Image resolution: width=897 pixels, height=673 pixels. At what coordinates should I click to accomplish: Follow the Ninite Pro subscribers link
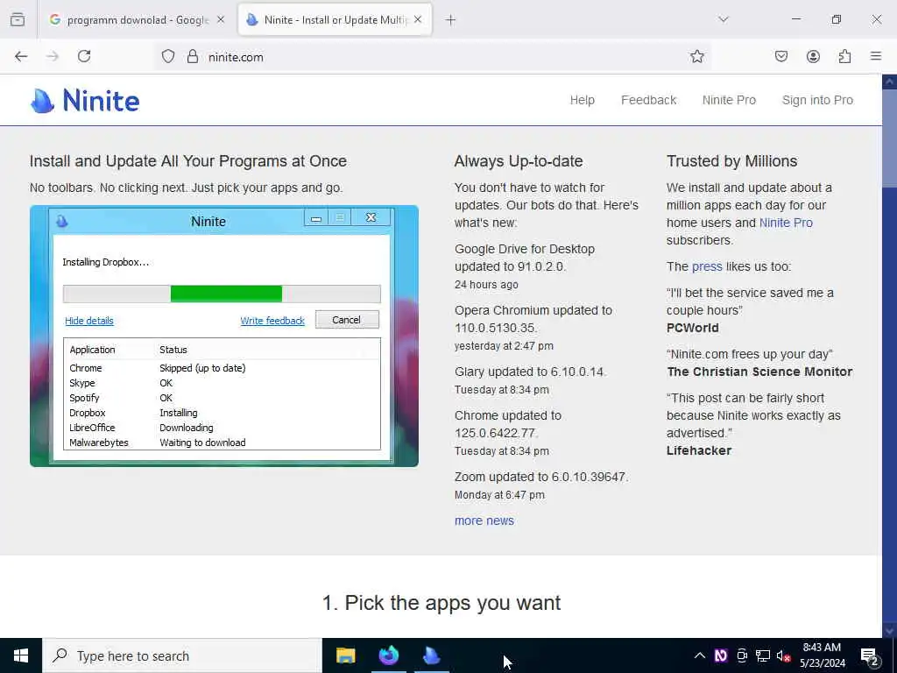click(x=786, y=223)
